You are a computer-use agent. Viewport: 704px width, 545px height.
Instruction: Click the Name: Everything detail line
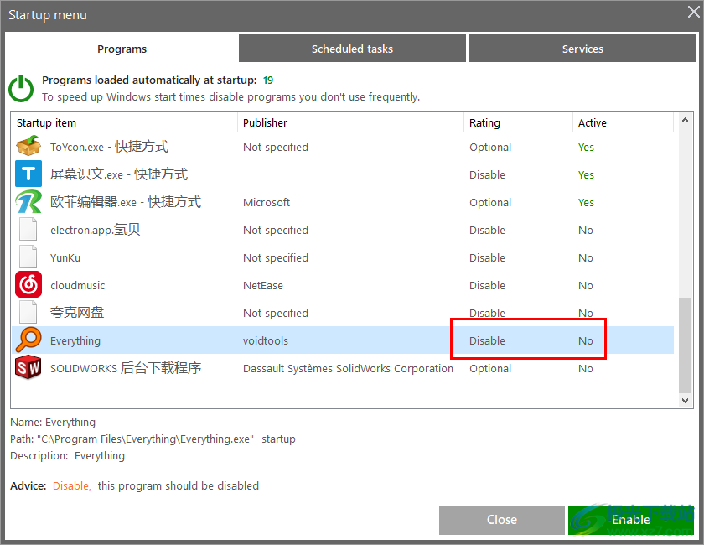53,422
